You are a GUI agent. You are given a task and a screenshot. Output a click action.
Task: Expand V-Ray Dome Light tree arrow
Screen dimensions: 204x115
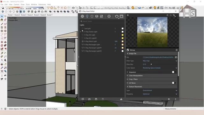pyautogui.click(x=80, y=32)
